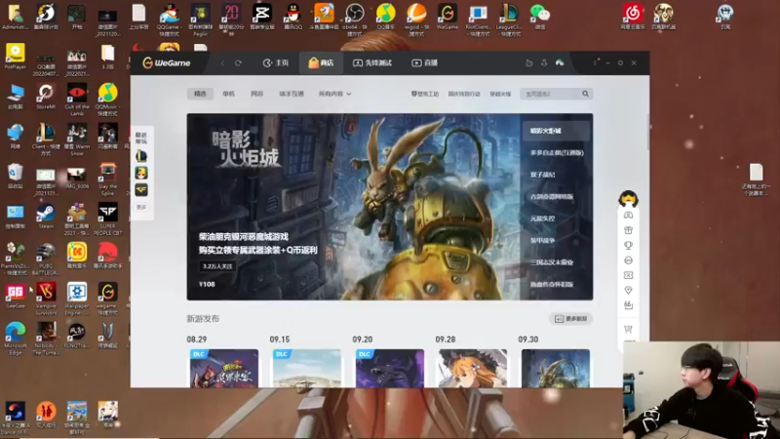Screen dimensions: 780x439
Task: Select the 端手互通 category filter
Action: point(292,94)
